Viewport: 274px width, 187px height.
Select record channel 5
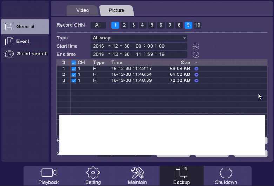pos(152,25)
